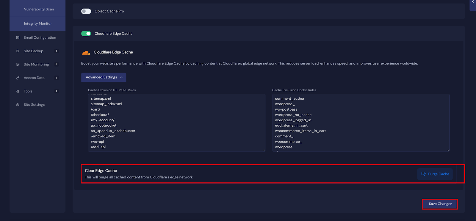Click the Site Settings gear icon

point(18,105)
